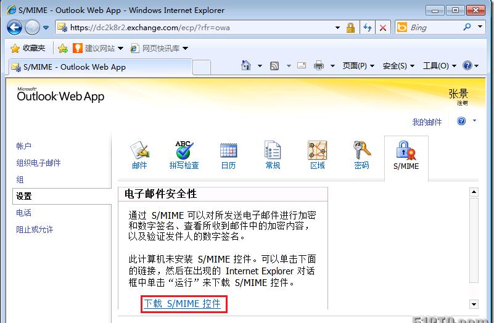The width and height of the screenshot is (494, 323).
Task: Click the OWA help question mark icon
Action: pyautogui.click(x=461, y=121)
